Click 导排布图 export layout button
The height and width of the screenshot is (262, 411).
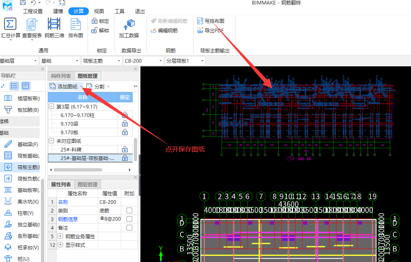(211, 21)
